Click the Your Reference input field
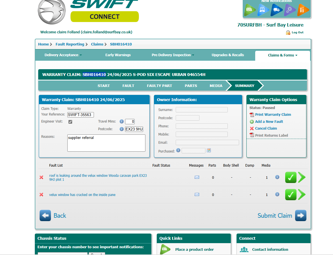This screenshot has height=255, width=333. point(80,115)
